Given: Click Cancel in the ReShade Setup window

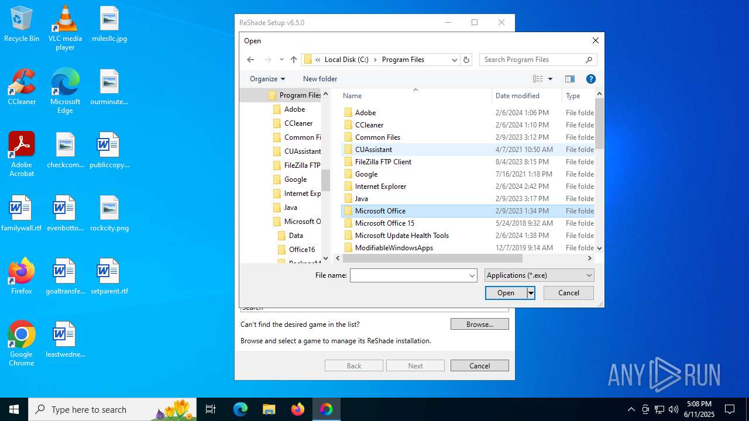Looking at the screenshot, I should click(x=480, y=366).
